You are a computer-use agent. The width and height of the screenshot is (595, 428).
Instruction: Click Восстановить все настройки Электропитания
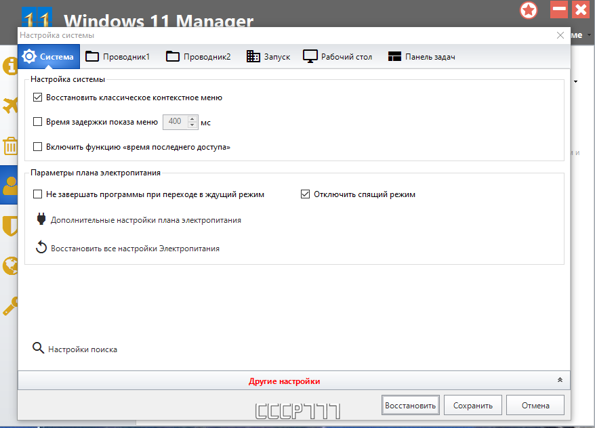[x=135, y=249]
